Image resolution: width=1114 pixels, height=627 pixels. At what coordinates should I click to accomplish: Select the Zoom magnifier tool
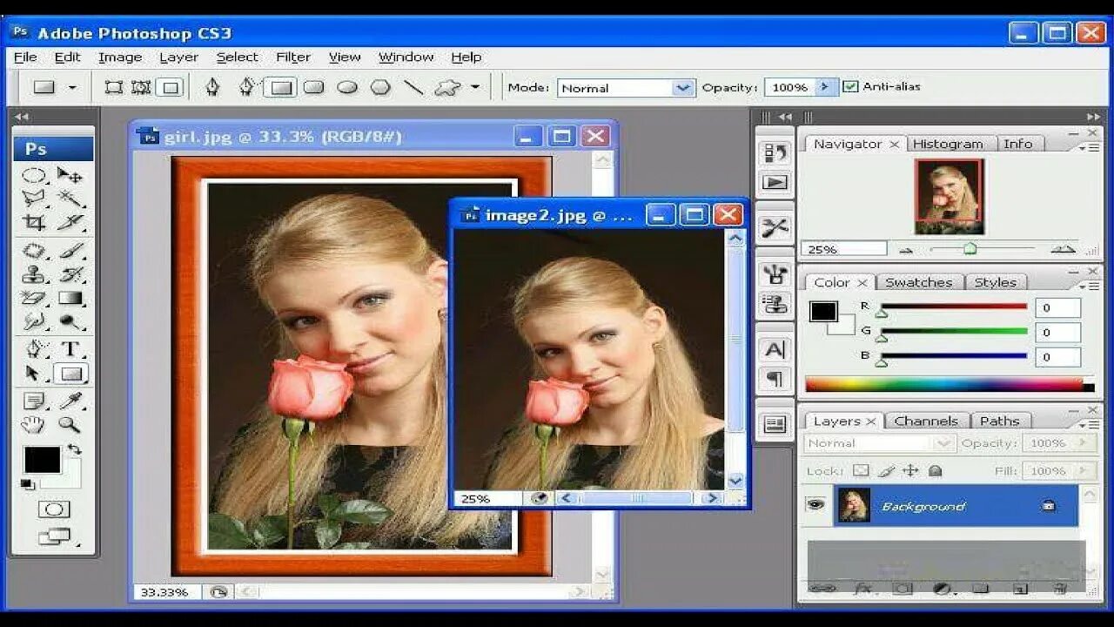(x=70, y=425)
